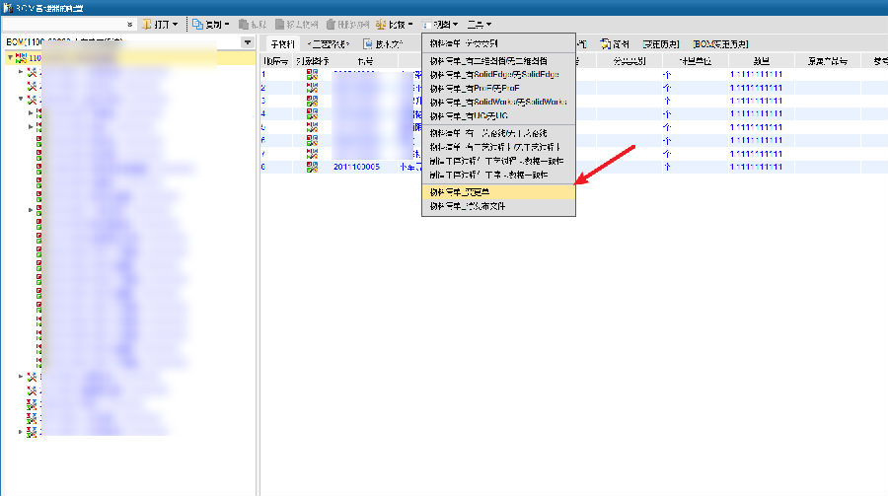Open the 视图 toolbar menu
Screen dimensions: 888x496
440,25
